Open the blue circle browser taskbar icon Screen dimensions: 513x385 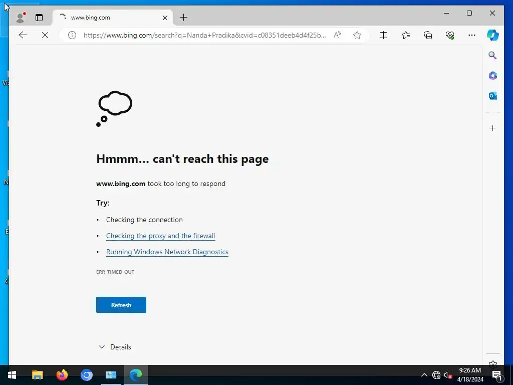tap(86, 375)
